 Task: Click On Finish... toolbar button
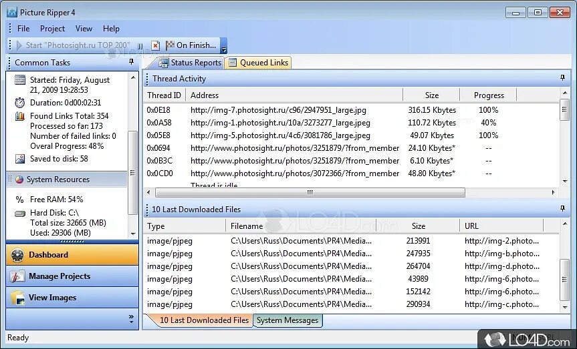point(191,45)
